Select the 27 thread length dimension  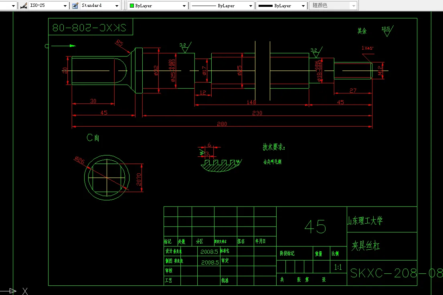(353, 91)
